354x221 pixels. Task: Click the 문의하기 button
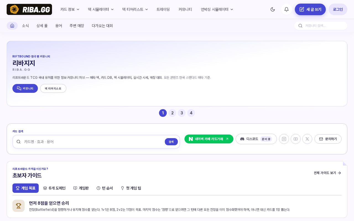pyautogui.click(x=328, y=139)
